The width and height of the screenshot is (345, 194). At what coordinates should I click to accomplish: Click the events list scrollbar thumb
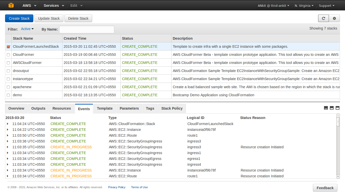338,122
